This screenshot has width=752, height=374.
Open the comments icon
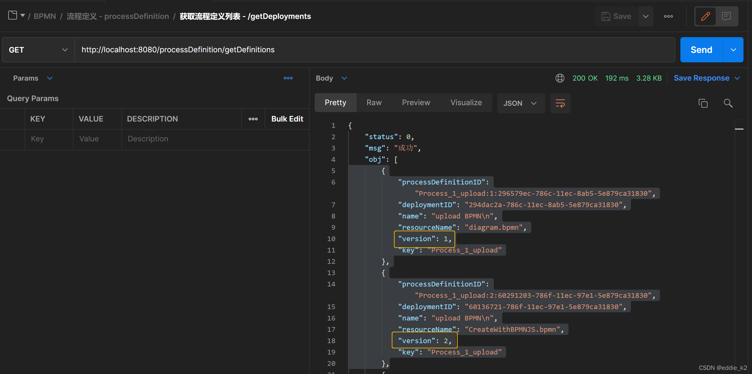(726, 16)
